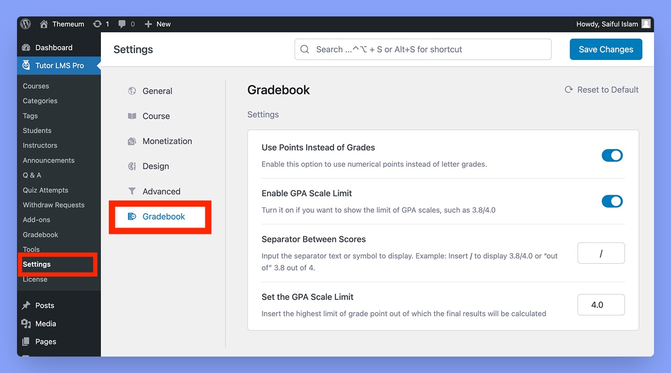
Task: Click the Save Changes button
Action: point(606,49)
